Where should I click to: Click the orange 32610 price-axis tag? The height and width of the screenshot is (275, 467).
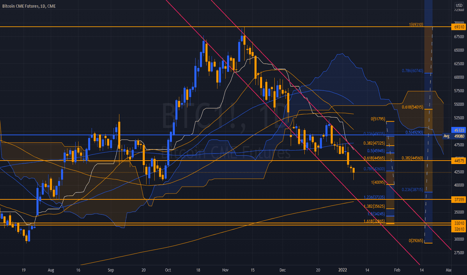(x=458, y=229)
